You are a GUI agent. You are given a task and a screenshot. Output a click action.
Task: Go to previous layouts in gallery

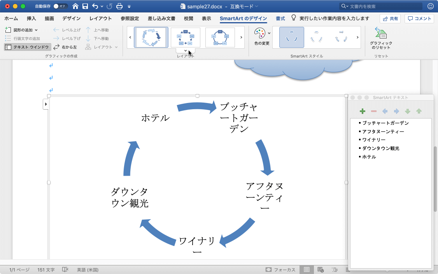click(x=130, y=37)
